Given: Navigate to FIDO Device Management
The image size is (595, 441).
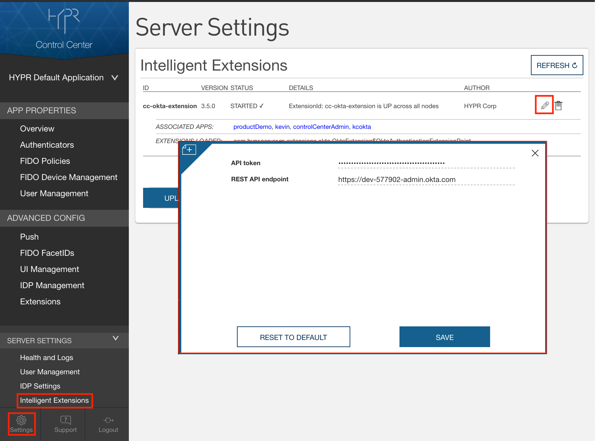Looking at the screenshot, I should coord(69,177).
